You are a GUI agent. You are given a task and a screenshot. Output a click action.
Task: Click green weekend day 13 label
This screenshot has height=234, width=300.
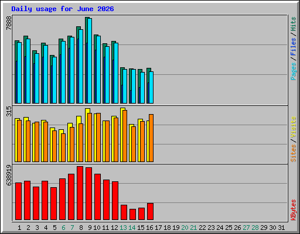(x=123, y=228)
